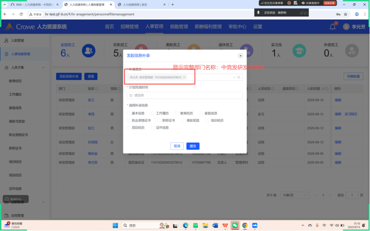Click the 取消 button
370x231 pixels.
177,146
